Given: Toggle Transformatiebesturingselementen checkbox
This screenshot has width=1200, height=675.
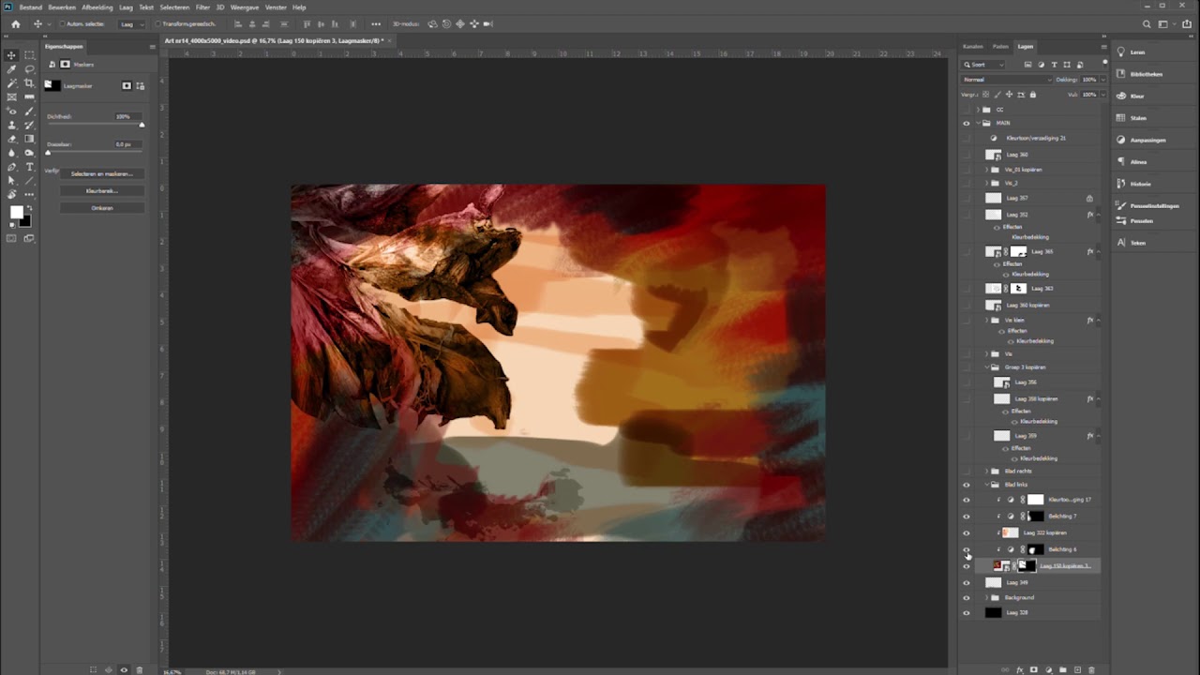Looking at the screenshot, I should coord(158,23).
